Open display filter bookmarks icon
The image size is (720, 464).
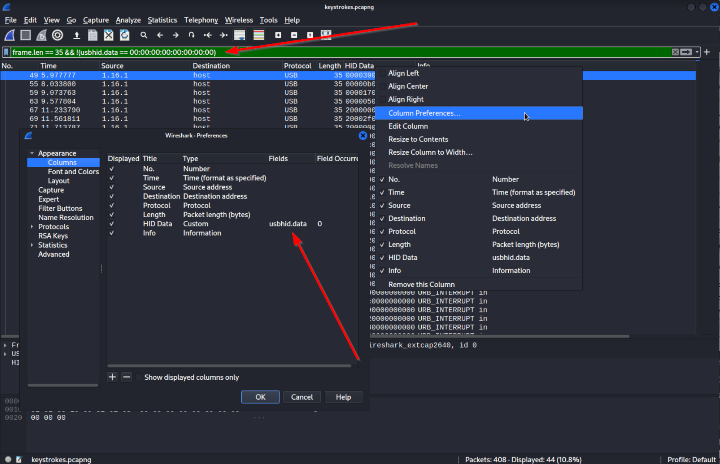click(7, 52)
